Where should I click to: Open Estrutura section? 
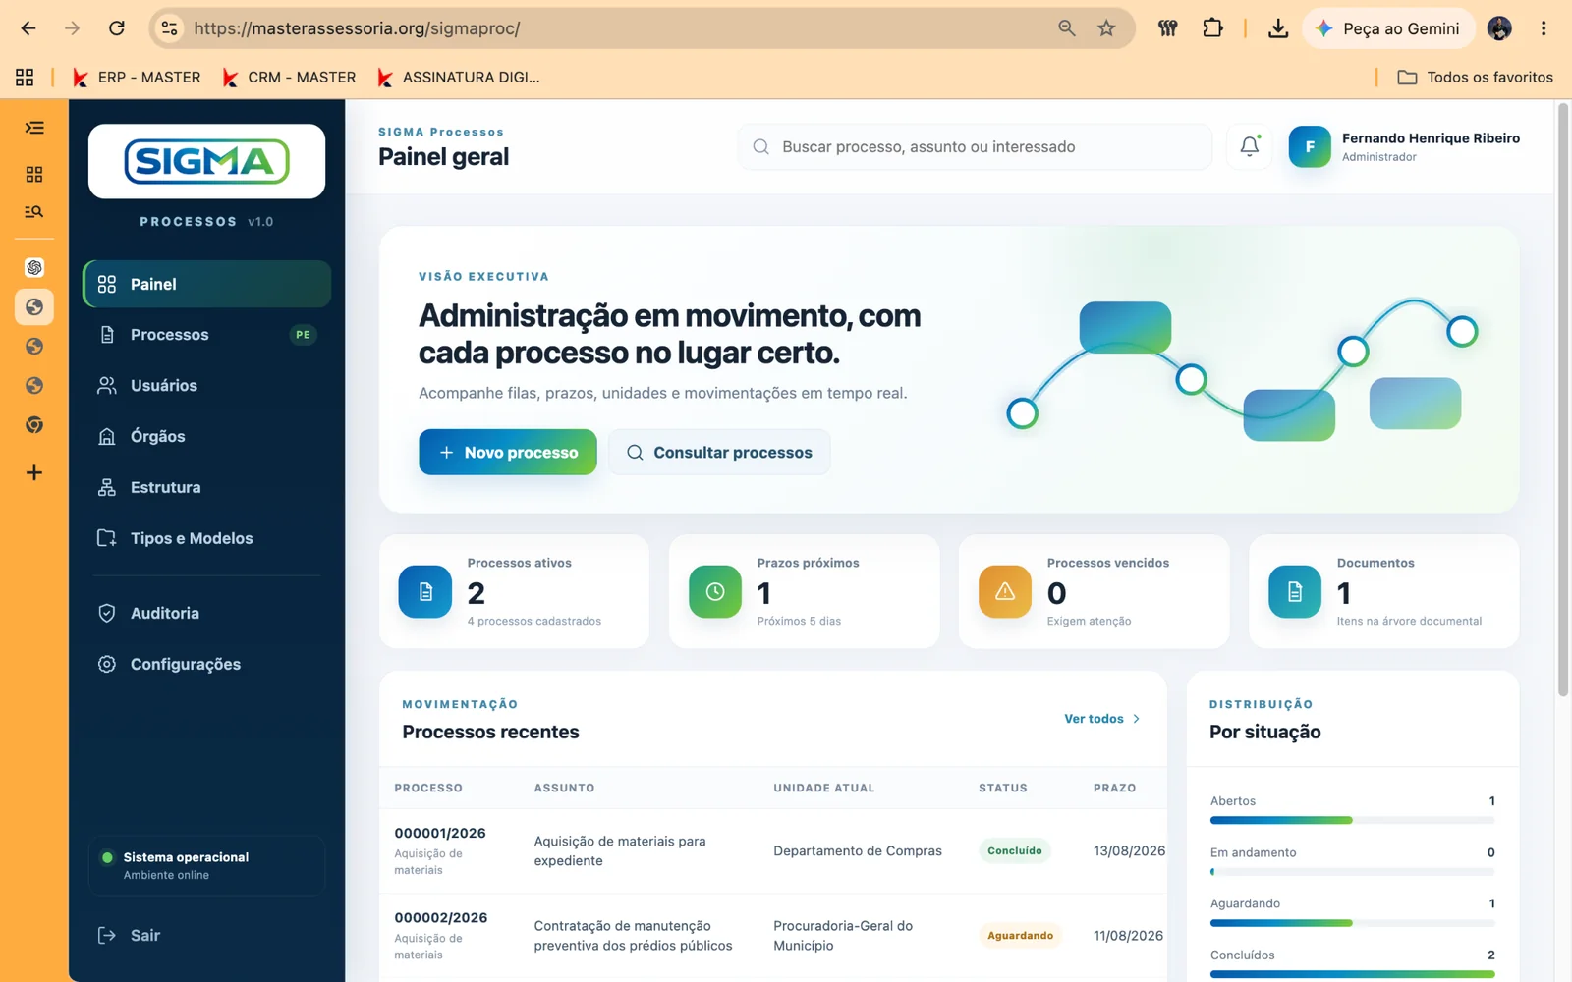click(206, 487)
